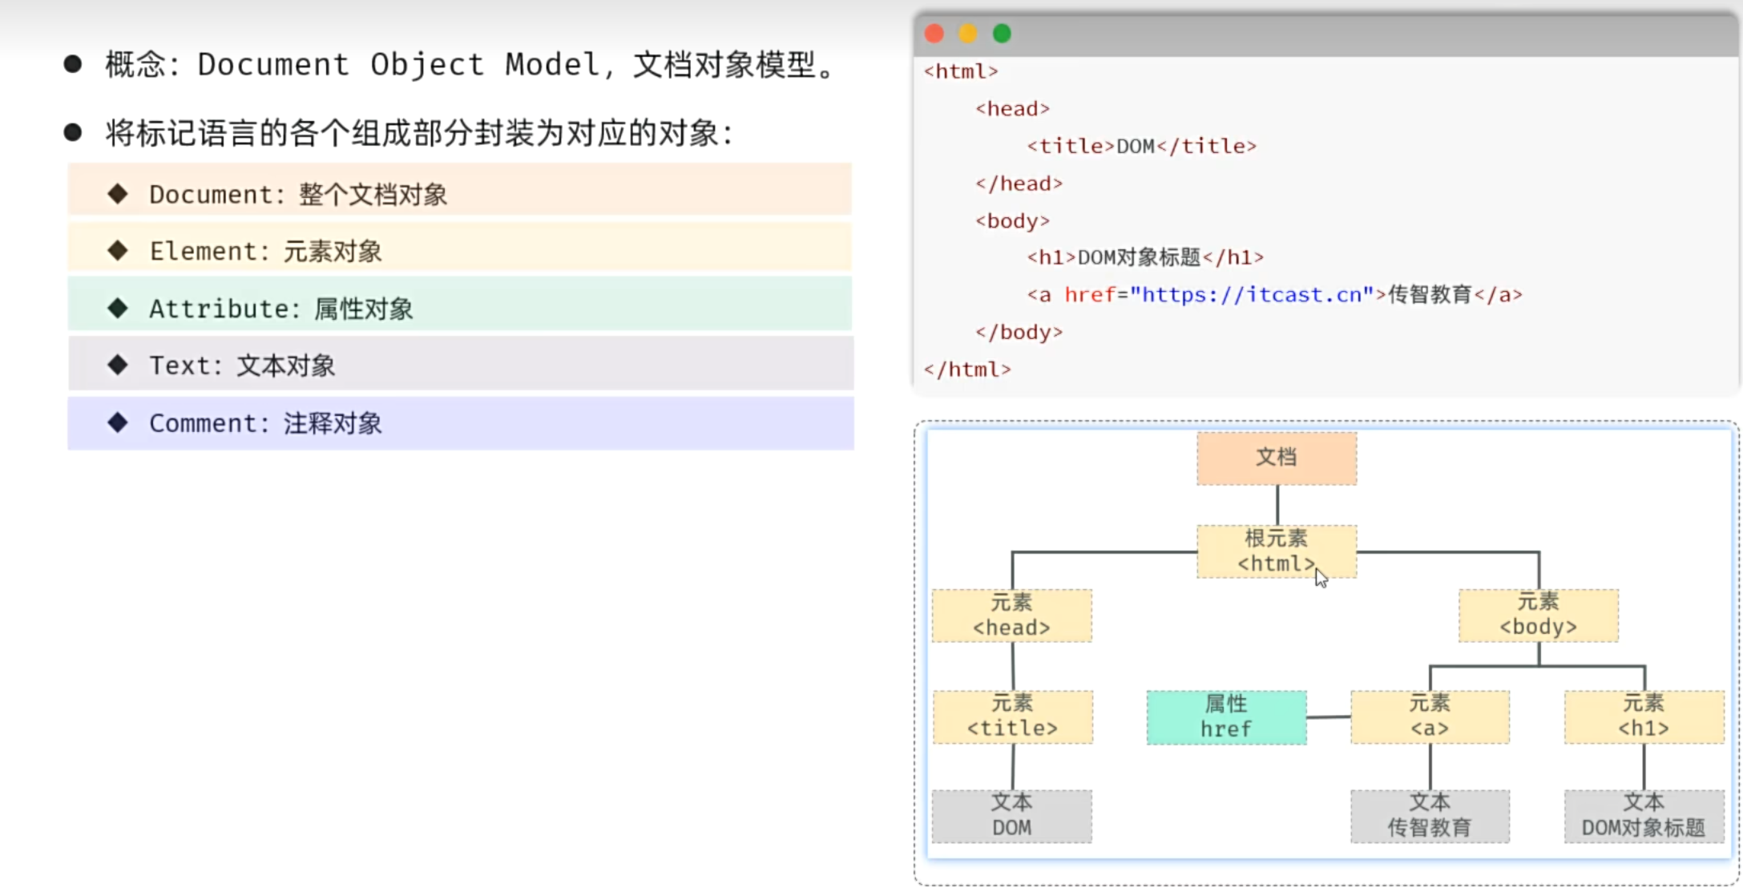
Task: Click the diamond bullet beside Attribute
Action: coord(118,308)
